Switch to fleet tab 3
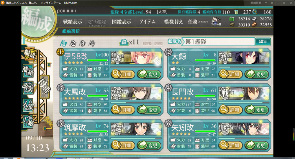This screenshot has width=295, height=159. 82,43
